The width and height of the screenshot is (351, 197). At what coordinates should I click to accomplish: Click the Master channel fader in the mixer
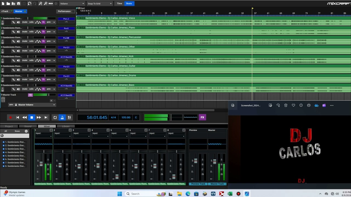pos(214,161)
